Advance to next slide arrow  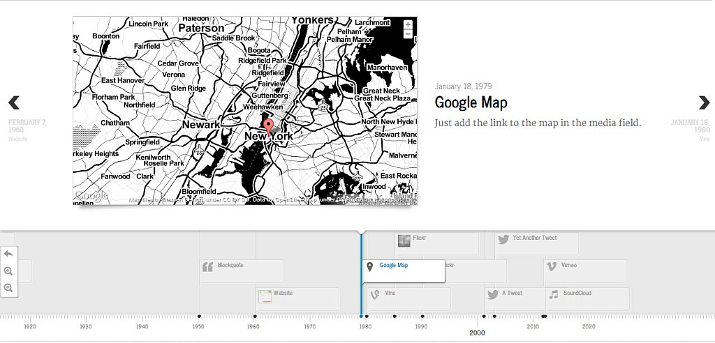(x=703, y=103)
